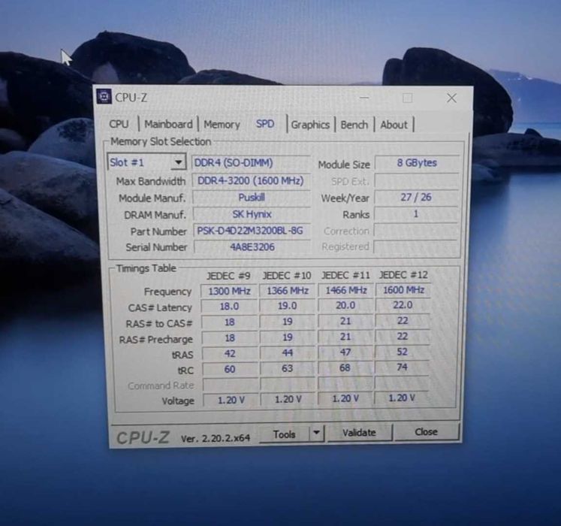
Task: Click the Ranks value 1
Action: (416, 214)
